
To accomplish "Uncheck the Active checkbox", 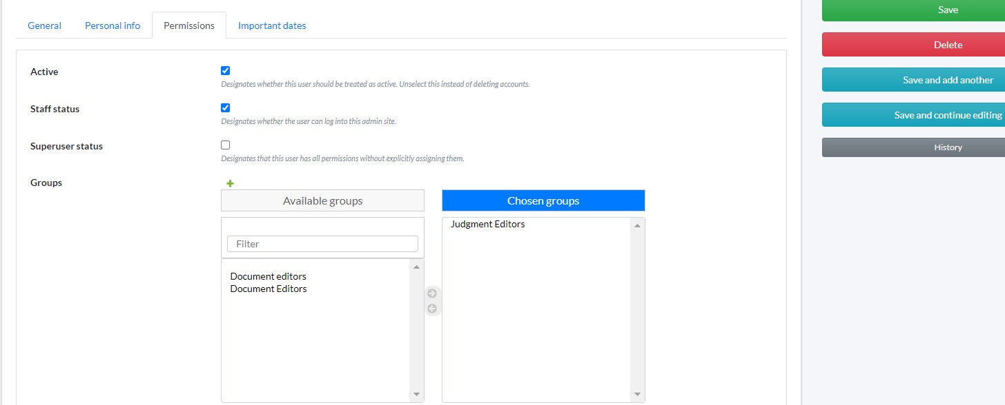I will (x=225, y=71).
